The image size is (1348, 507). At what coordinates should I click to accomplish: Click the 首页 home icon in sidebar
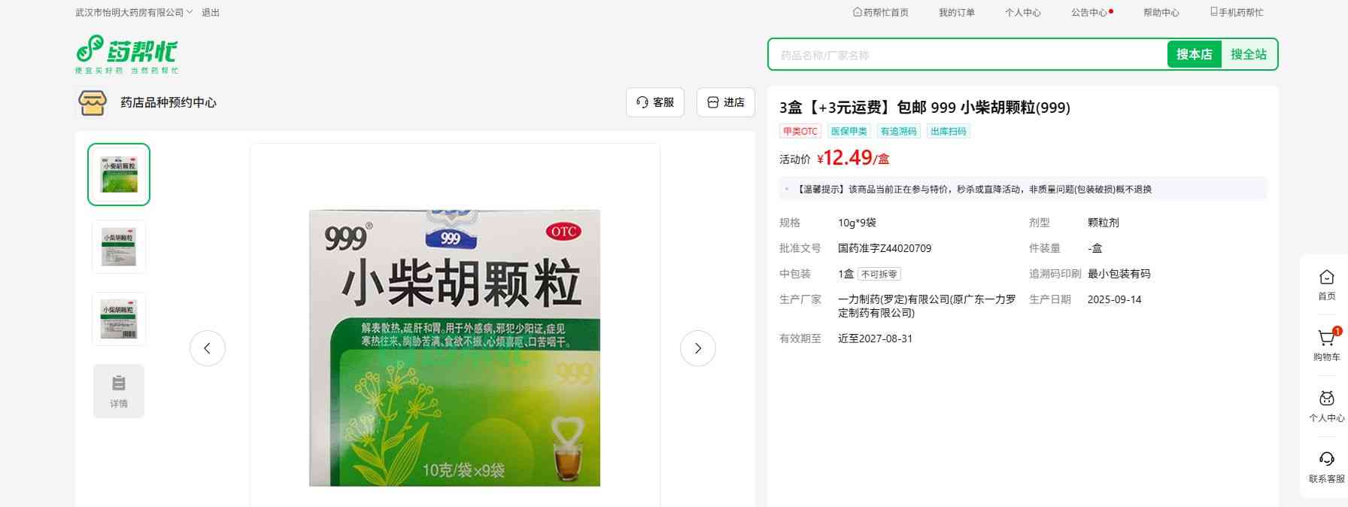point(1326,278)
